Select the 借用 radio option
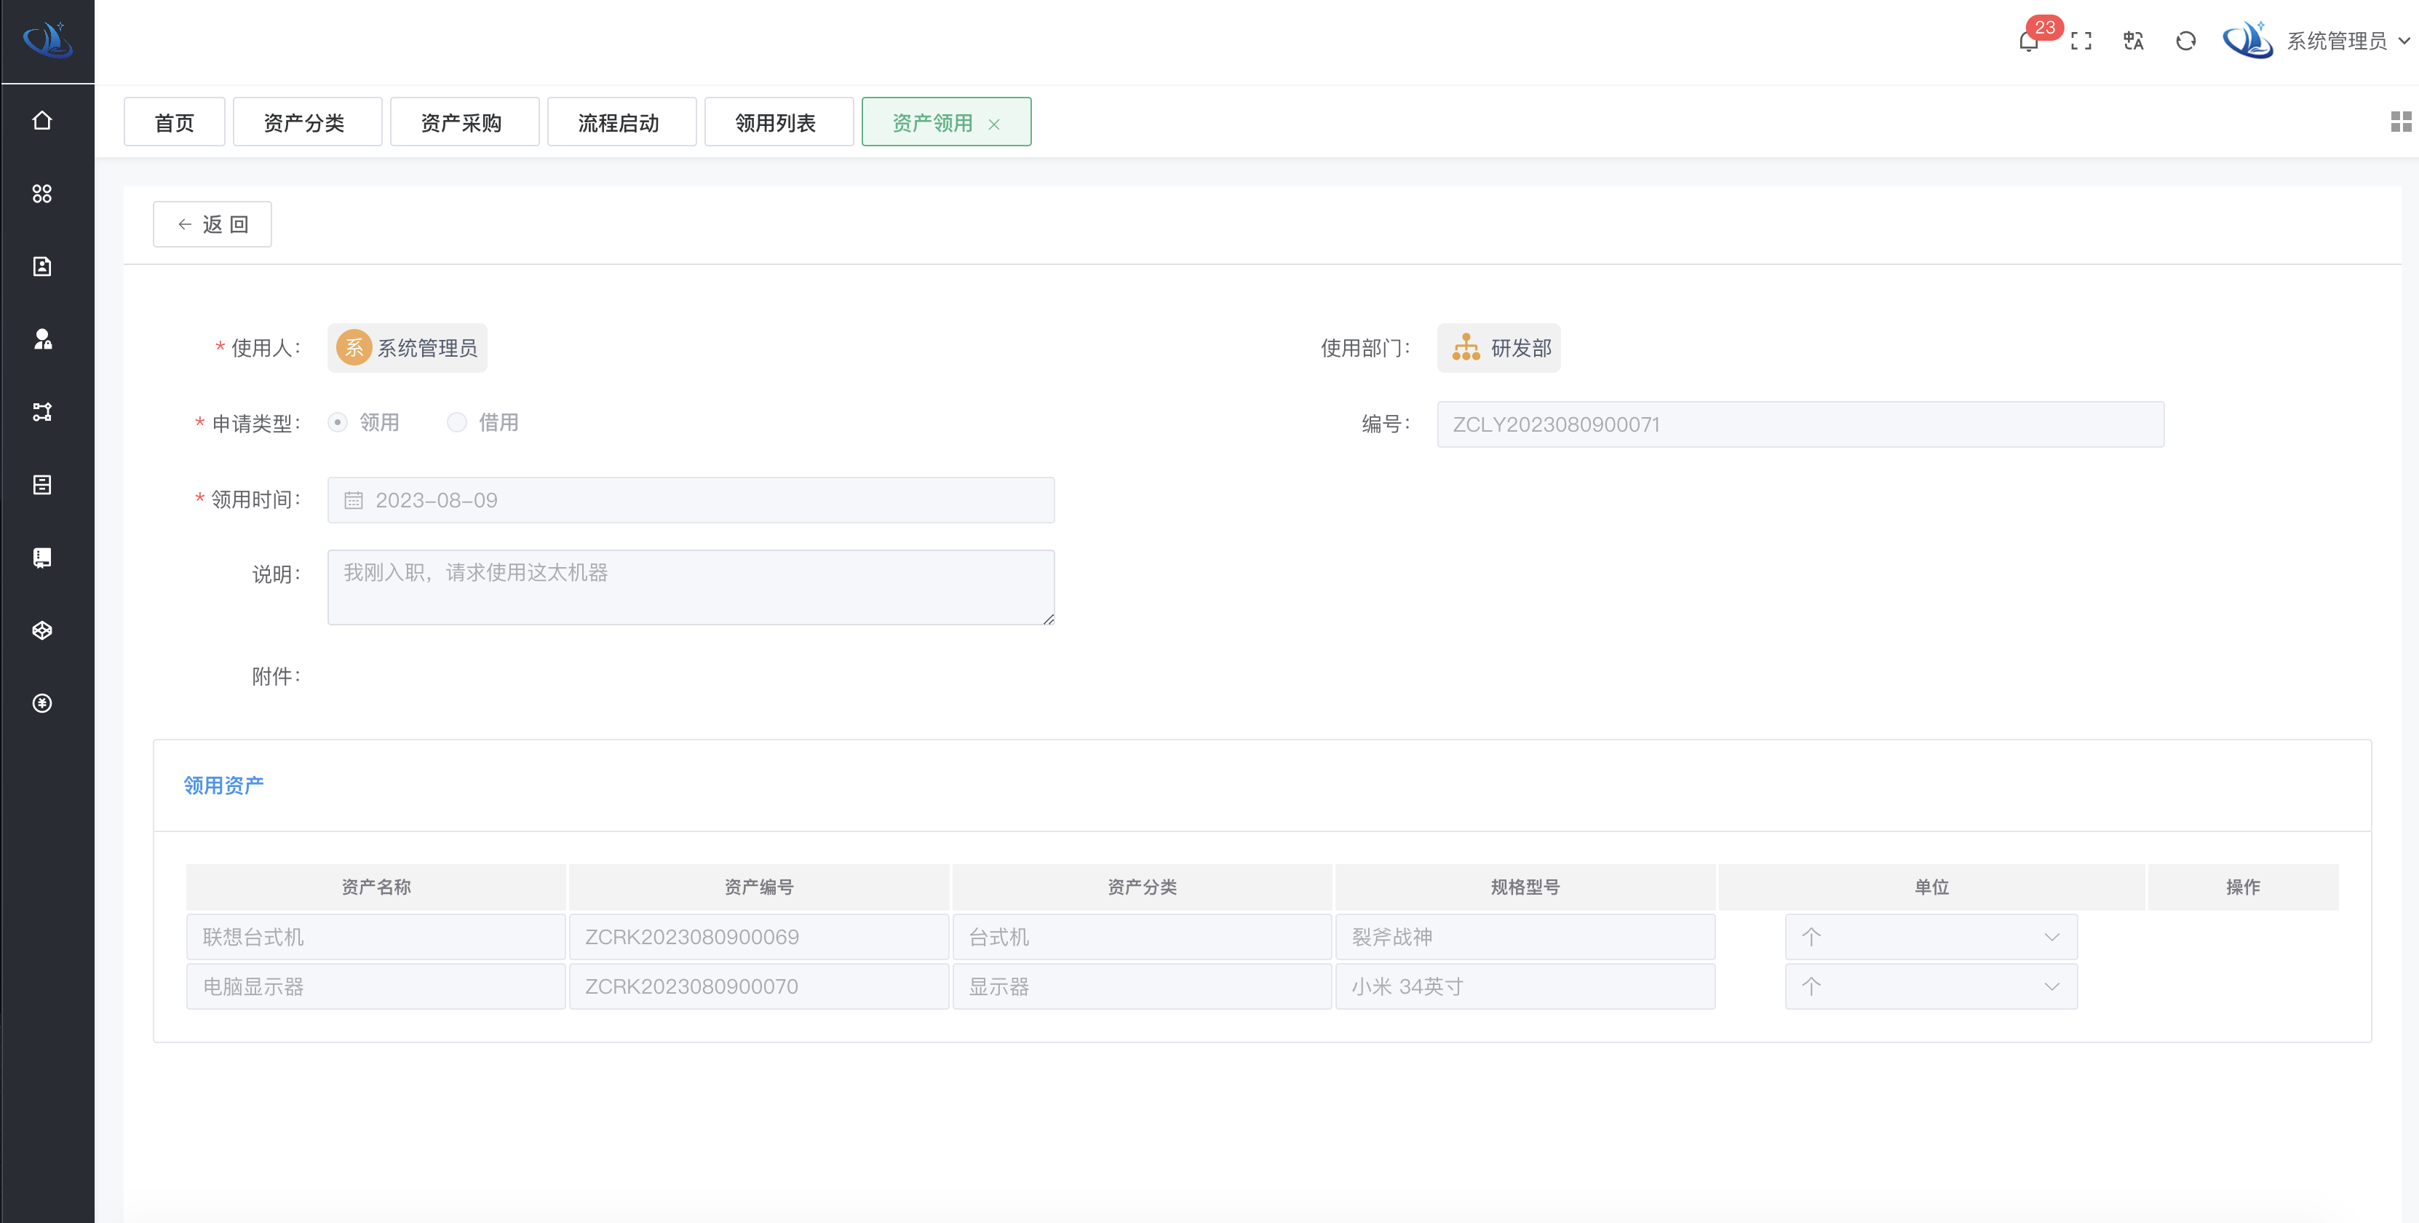 [x=456, y=423]
